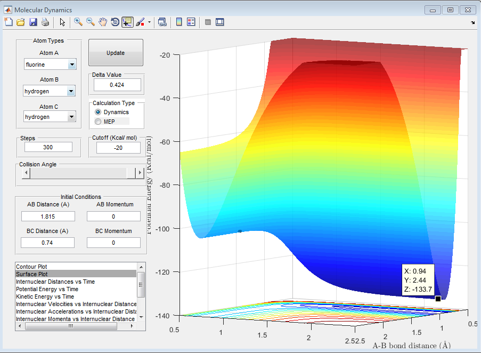Open the Atom A fluorine dropdown
Viewport: 481px width, 353px height.
point(71,65)
